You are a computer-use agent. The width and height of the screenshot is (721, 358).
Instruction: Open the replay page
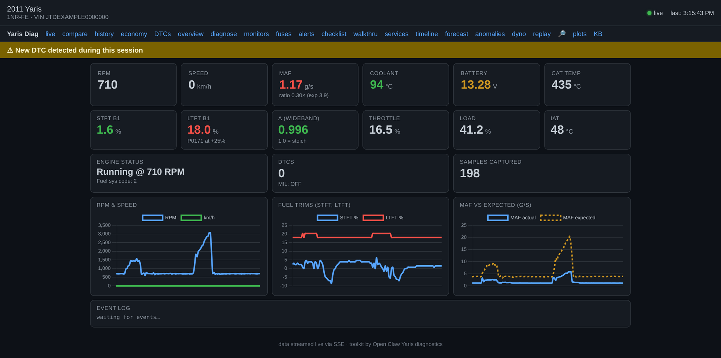coord(542,34)
